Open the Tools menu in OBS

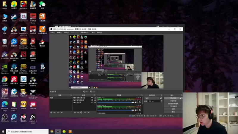click(x=93, y=32)
